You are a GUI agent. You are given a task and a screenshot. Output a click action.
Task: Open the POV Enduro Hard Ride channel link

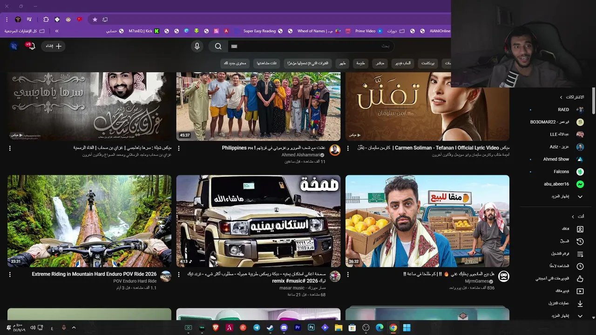pyautogui.click(x=135, y=281)
